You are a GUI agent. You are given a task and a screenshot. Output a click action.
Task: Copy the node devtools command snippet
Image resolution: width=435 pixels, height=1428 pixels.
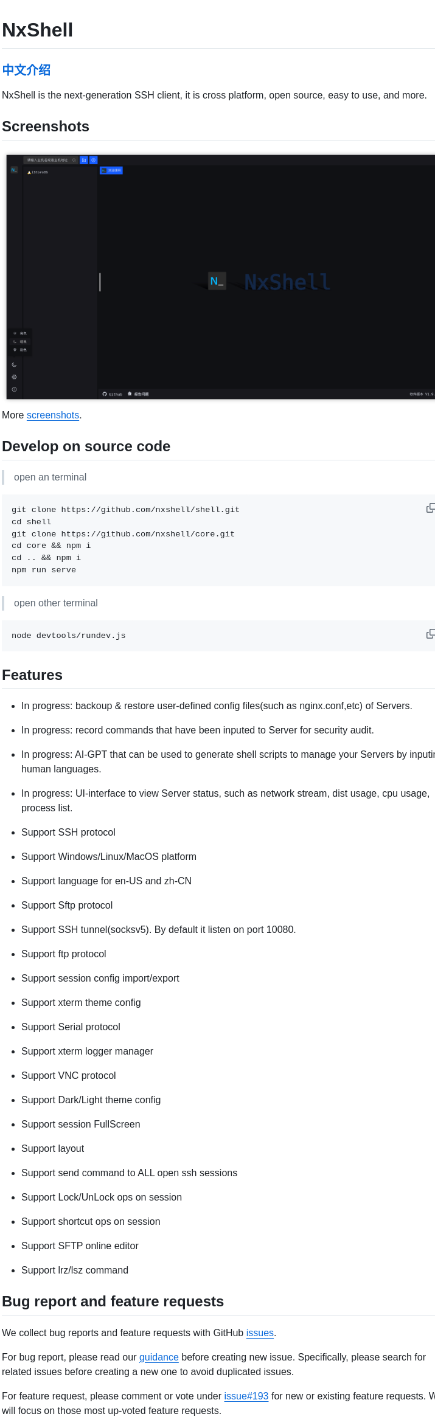point(431,633)
